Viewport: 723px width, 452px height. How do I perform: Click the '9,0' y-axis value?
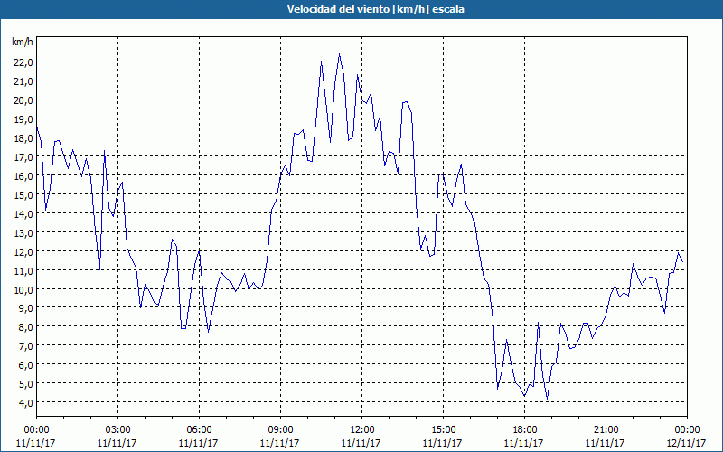tap(26, 308)
